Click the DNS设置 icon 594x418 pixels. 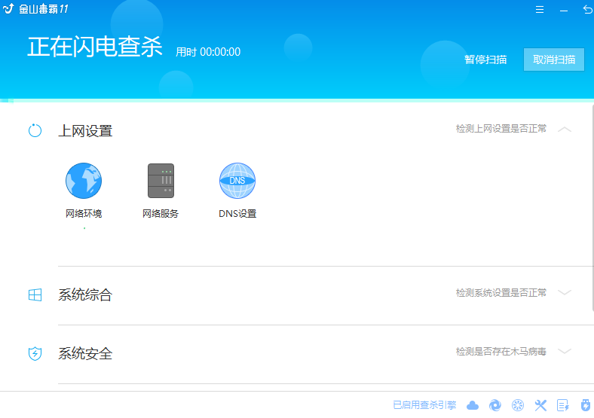tap(237, 181)
